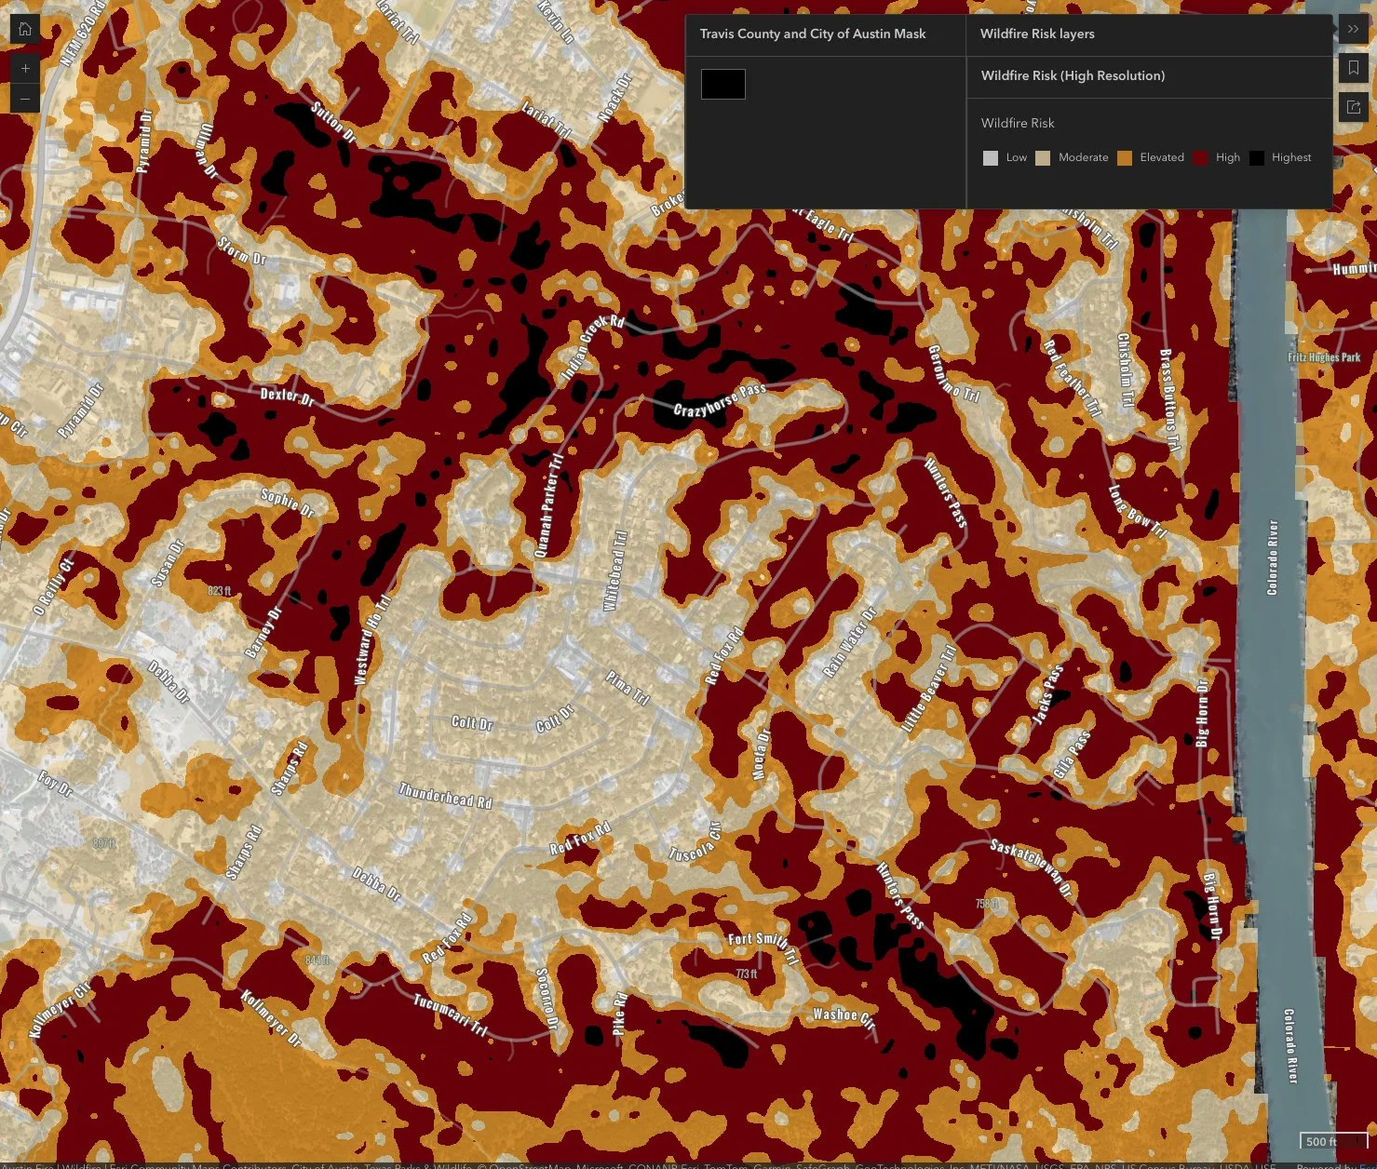Click the Elevated risk orange legend swatch

[1125, 158]
